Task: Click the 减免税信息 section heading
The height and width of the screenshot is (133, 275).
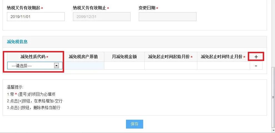Action: tap(17, 42)
